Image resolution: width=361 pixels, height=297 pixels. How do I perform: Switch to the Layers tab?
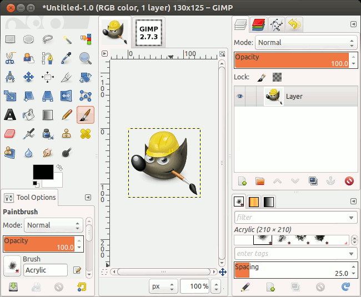point(240,24)
